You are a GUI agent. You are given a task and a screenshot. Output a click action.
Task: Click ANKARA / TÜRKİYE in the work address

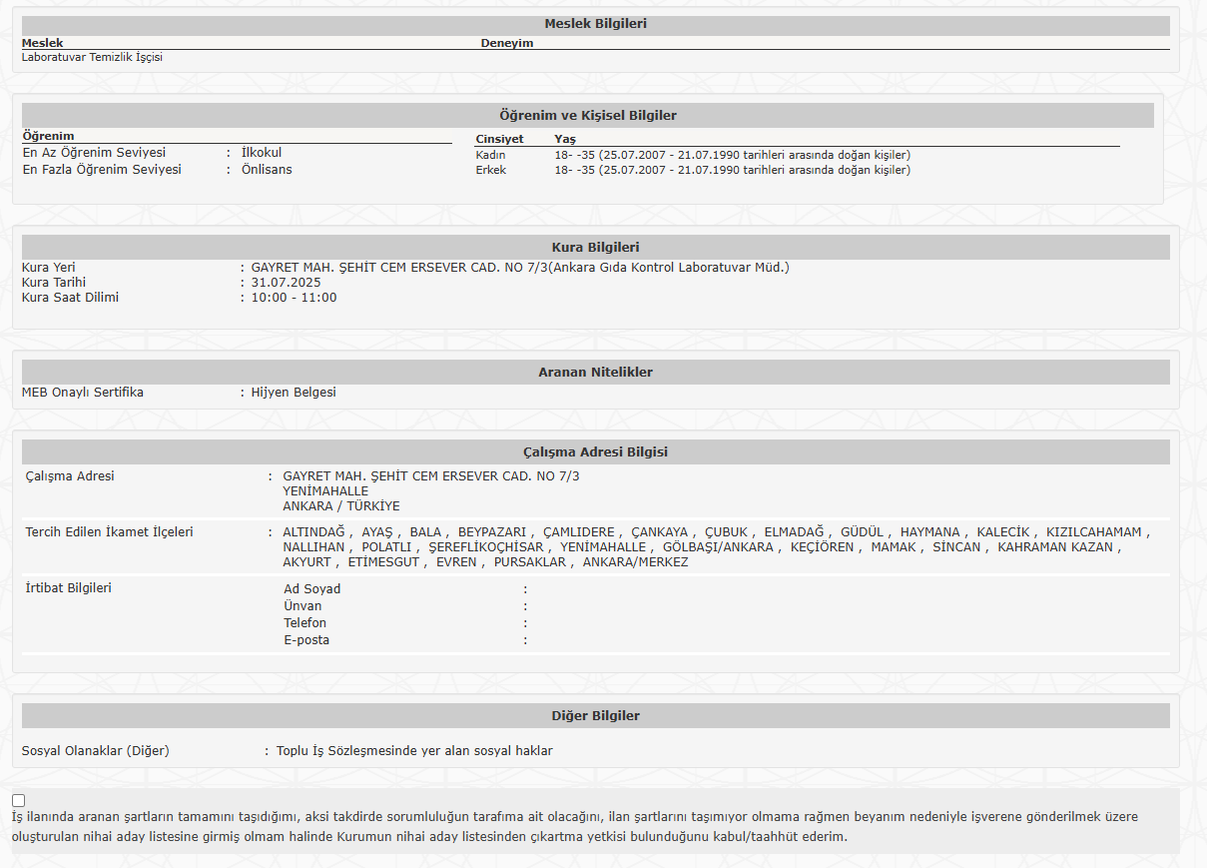[x=340, y=506]
